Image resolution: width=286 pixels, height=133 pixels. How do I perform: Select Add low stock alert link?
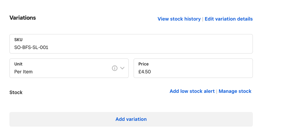192,91
